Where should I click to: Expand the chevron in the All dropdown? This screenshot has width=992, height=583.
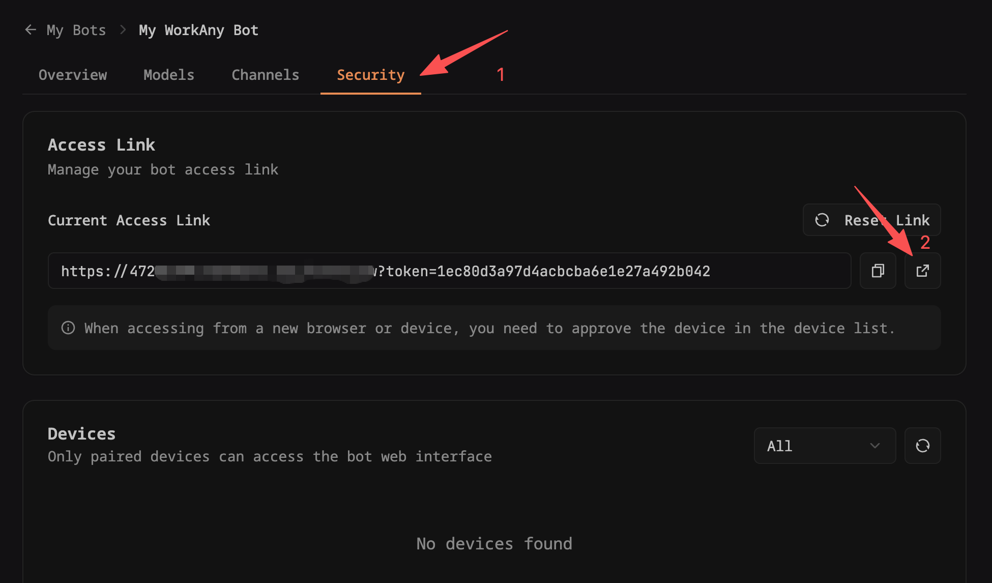tap(875, 446)
